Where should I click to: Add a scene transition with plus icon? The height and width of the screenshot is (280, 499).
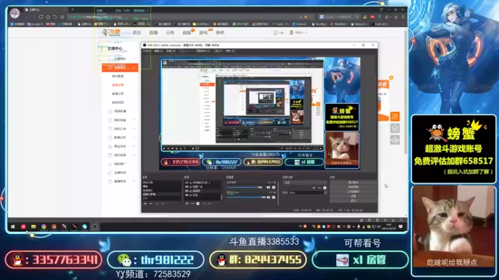point(314,188)
